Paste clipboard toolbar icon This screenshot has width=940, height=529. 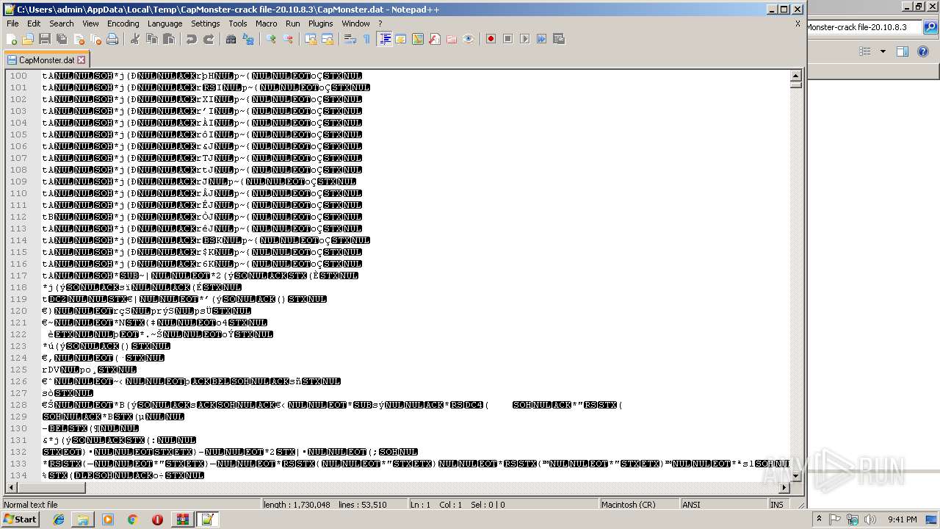pyautogui.click(x=169, y=39)
